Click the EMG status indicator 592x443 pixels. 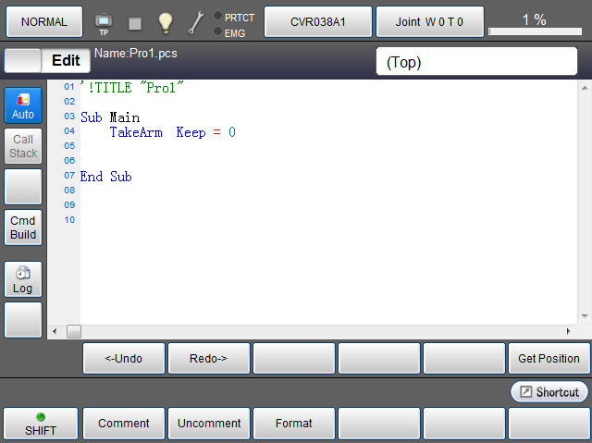[217, 31]
